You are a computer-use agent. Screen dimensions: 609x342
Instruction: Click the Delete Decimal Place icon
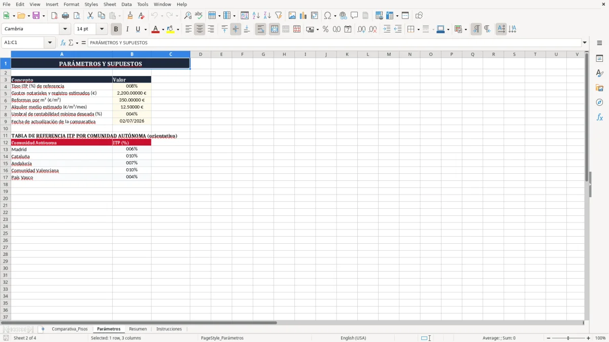tap(373, 29)
